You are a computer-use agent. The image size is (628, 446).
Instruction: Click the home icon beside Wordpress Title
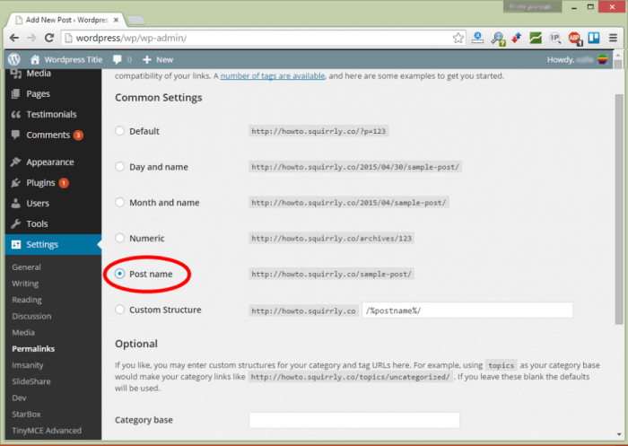[x=35, y=59]
